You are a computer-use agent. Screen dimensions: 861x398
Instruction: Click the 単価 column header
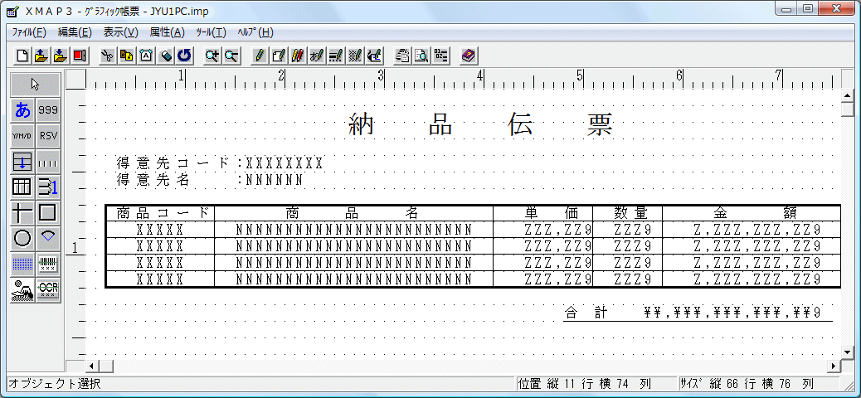552,213
